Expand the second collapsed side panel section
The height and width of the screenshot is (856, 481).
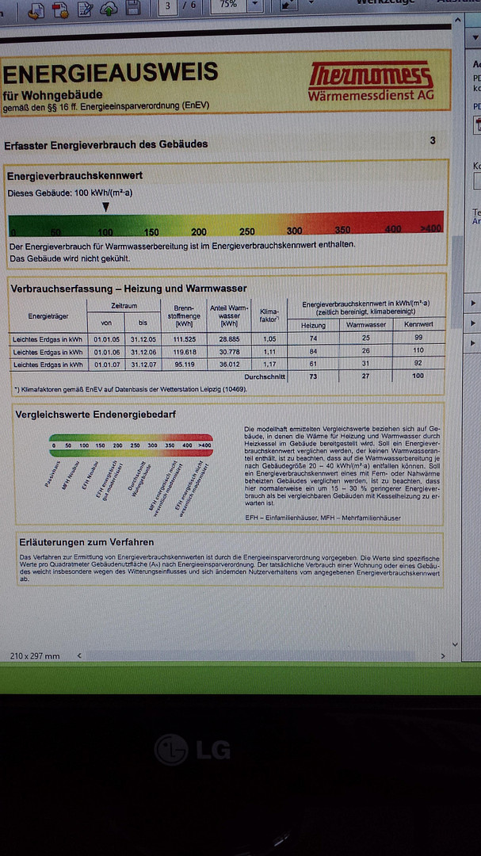[x=473, y=323]
